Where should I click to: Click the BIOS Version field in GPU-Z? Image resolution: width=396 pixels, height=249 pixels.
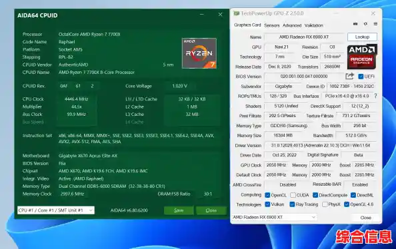click(304, 76)
